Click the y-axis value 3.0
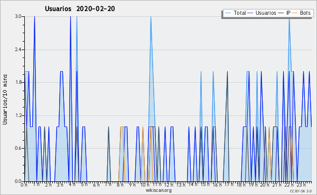 [18, 16]
